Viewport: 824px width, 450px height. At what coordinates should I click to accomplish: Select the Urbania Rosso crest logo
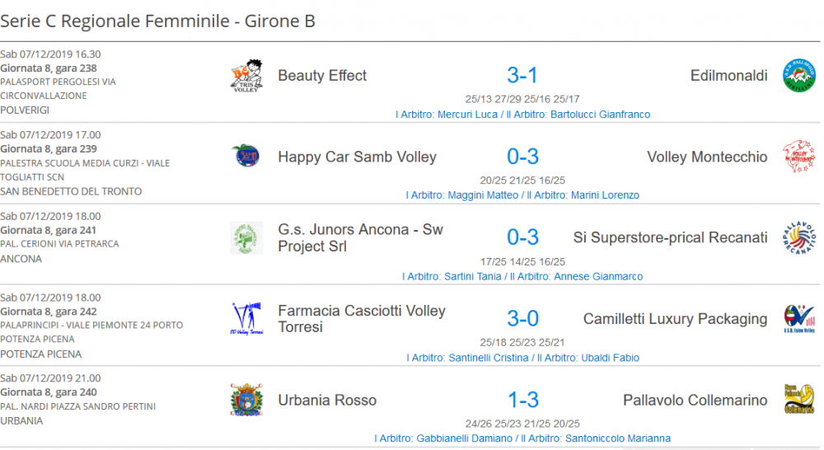[x=246, y=400]
